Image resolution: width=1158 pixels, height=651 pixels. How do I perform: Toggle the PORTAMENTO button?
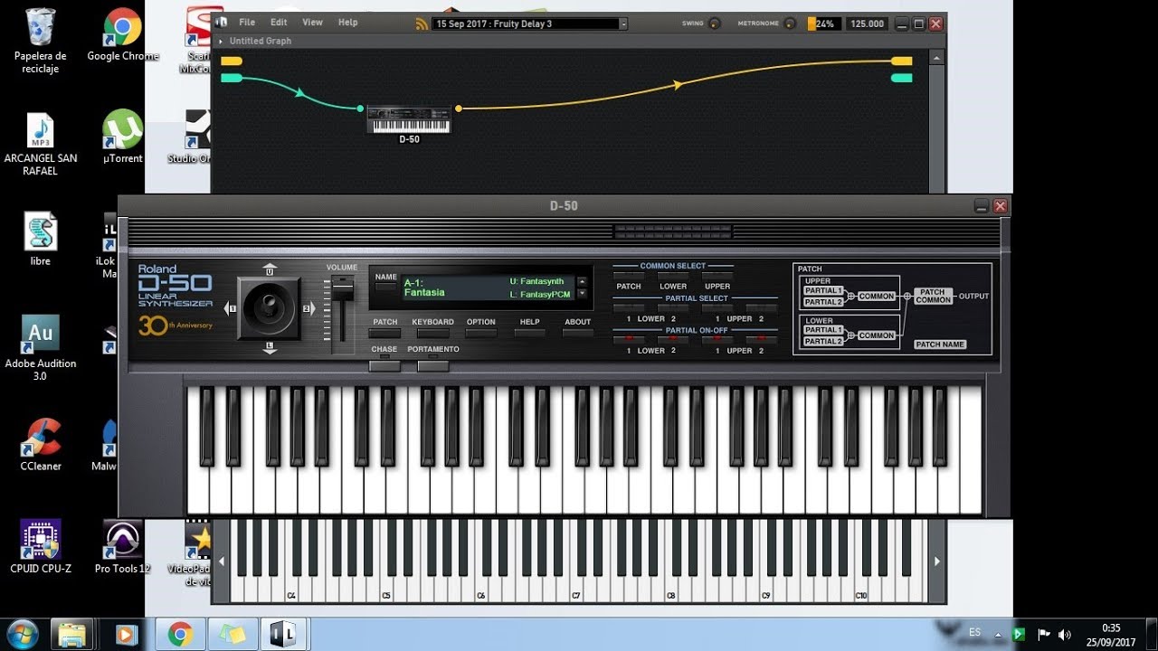pyautogui.click(x=432, y=365)
